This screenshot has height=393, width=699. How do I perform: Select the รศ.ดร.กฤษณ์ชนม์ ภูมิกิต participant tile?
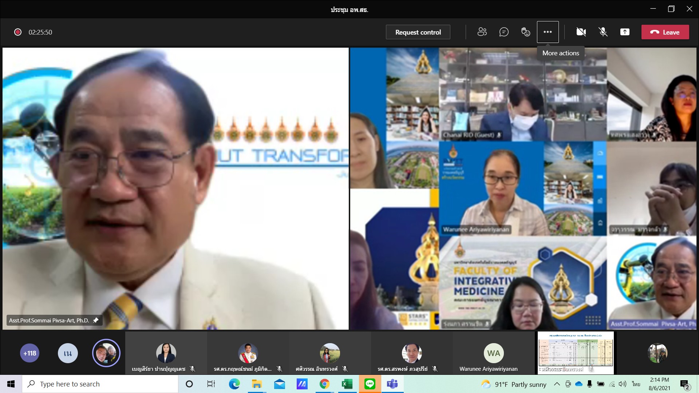(248, 353)
